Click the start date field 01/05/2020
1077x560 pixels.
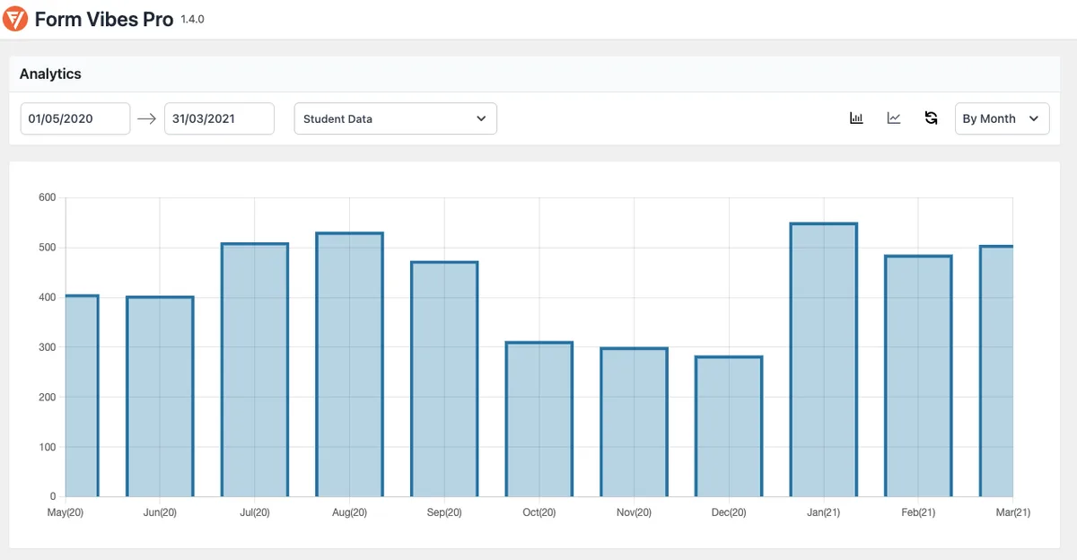tap(75, 118)
